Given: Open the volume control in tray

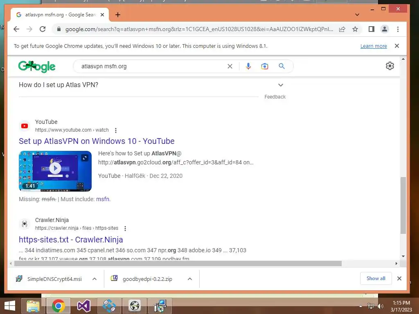Looking at the screenshot, I should (380, 306).
